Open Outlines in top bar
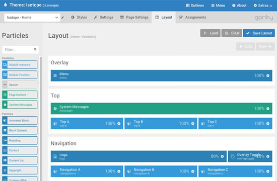This screenshot has height=181, width=277. coord(195,6)
